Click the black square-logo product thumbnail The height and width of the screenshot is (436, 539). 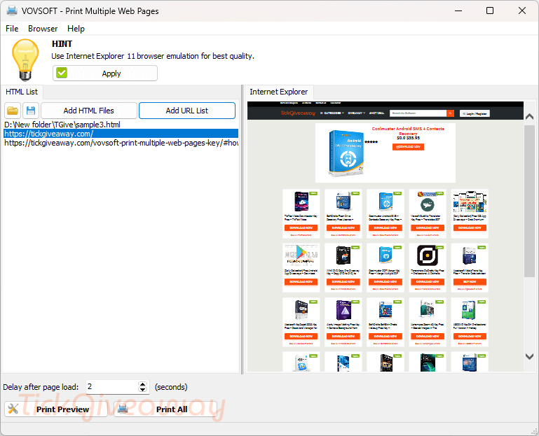click(x=428, y=255)
